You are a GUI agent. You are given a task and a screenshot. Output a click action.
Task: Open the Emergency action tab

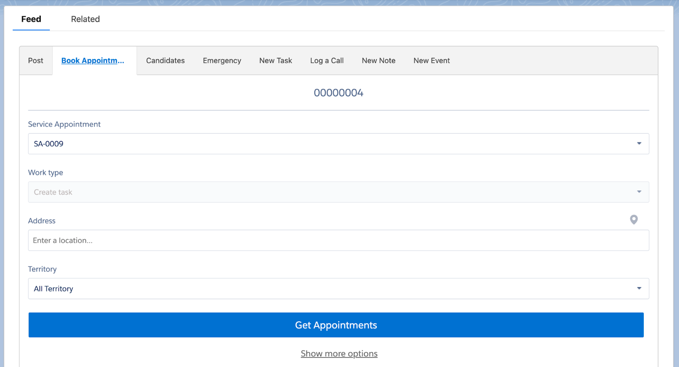(x=222, y=61)
